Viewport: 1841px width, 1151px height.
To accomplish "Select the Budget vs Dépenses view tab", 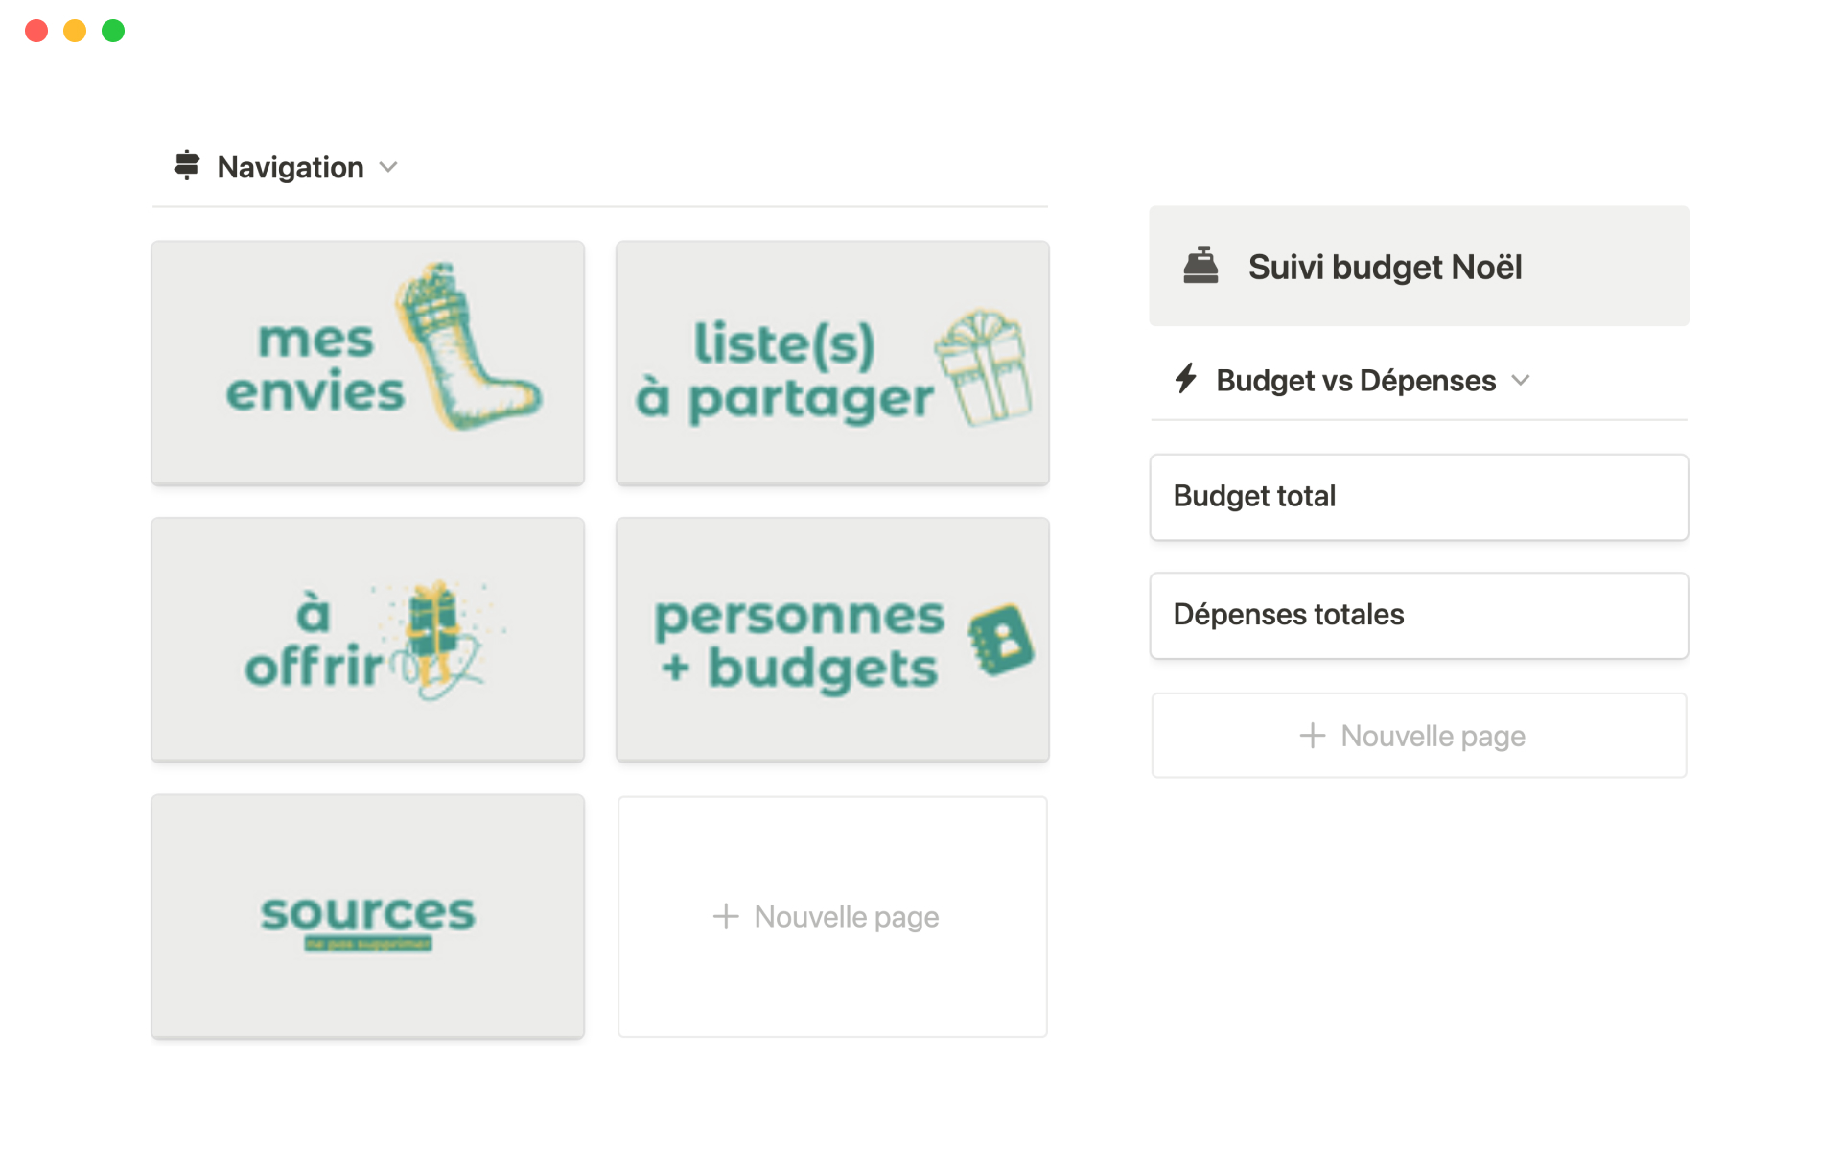I will (1355, 380).
